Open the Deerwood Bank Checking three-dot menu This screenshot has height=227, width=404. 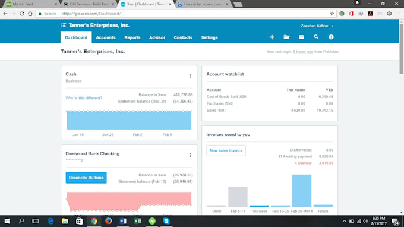[190, 155]
